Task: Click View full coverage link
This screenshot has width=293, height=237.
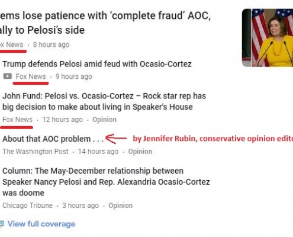Action: pos(41,224)
